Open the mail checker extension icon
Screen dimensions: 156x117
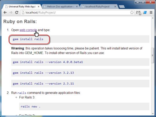pos(139,13)
